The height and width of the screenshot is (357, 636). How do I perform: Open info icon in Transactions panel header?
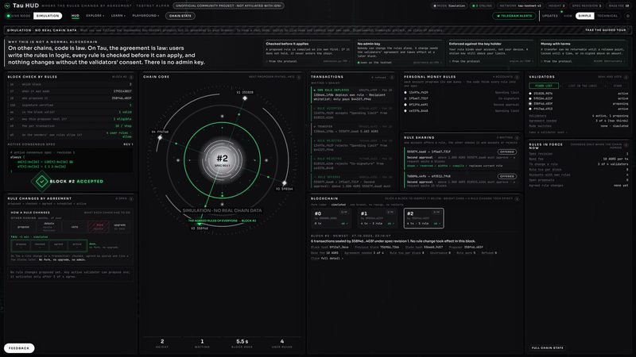392,77
